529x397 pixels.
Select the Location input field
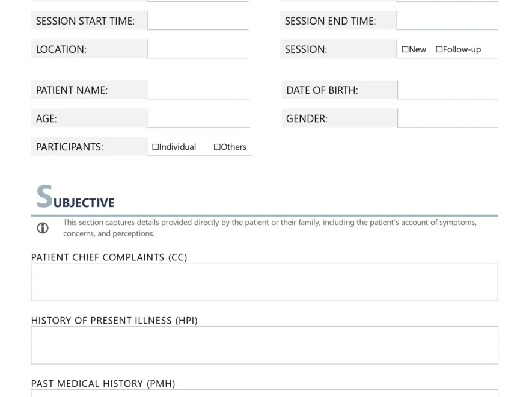pyautogui.click(x=198, y=49)
